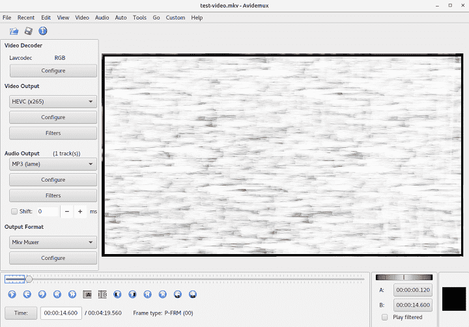Open the Go menu
The width and height of the screenshot is (469, 327).
point(156,18)
